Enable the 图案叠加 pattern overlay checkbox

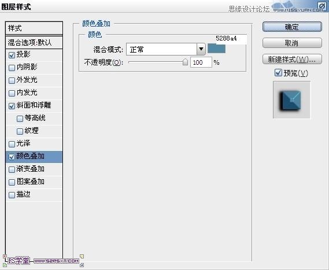12,182
